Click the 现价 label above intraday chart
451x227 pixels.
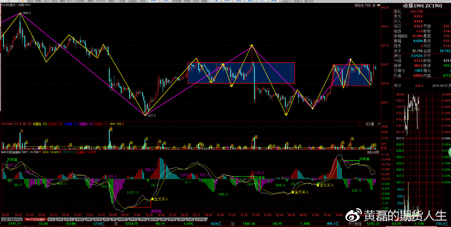398,86
